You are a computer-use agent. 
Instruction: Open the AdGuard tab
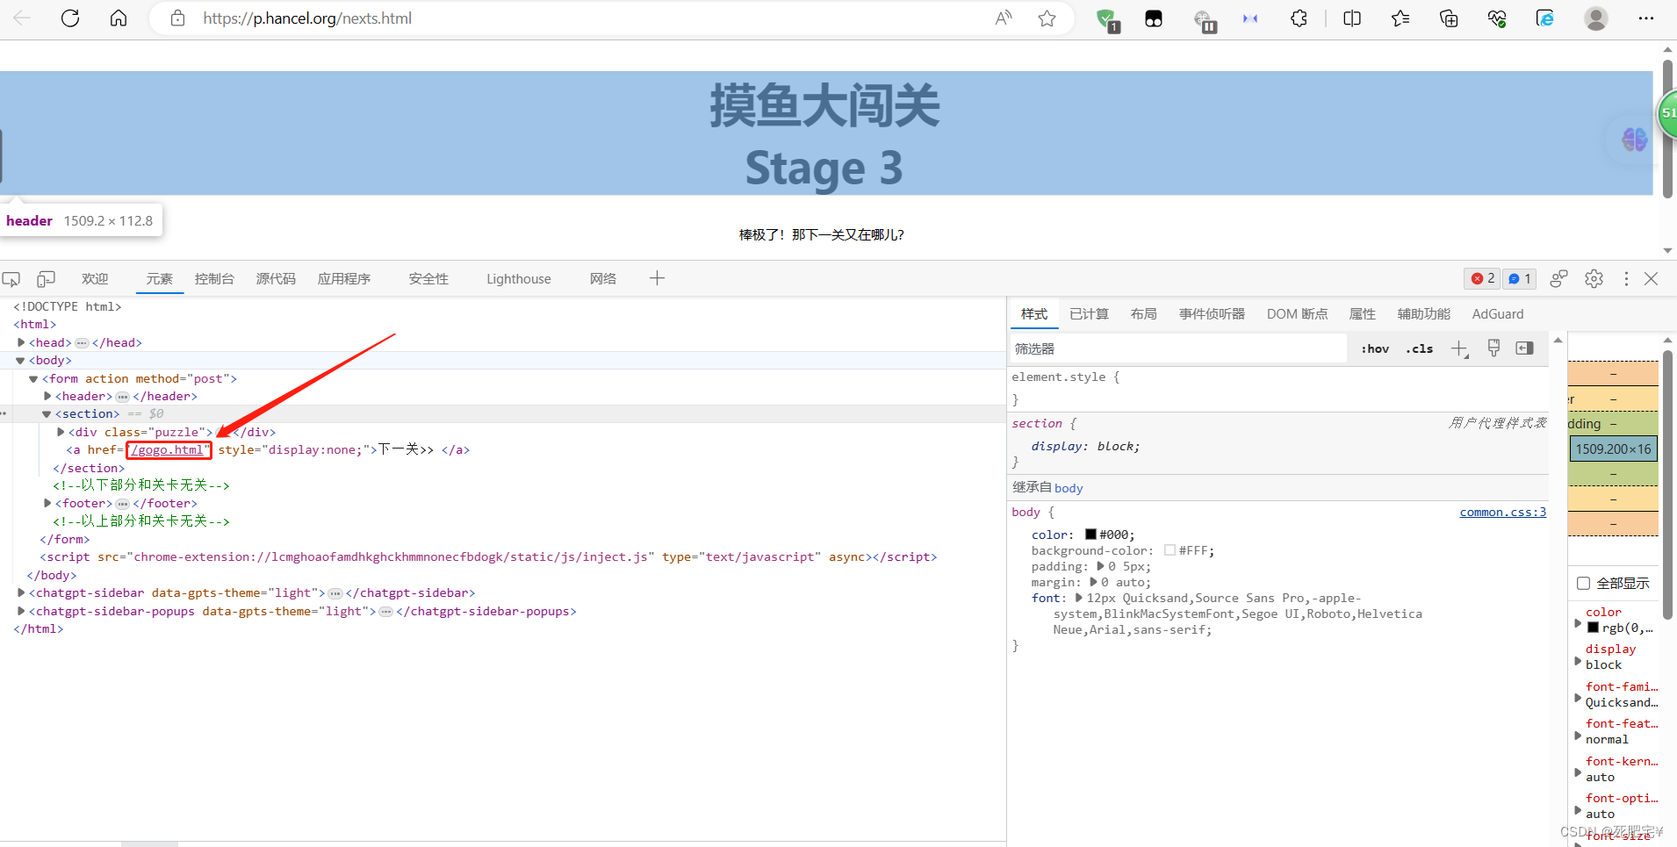point(1498,314)
